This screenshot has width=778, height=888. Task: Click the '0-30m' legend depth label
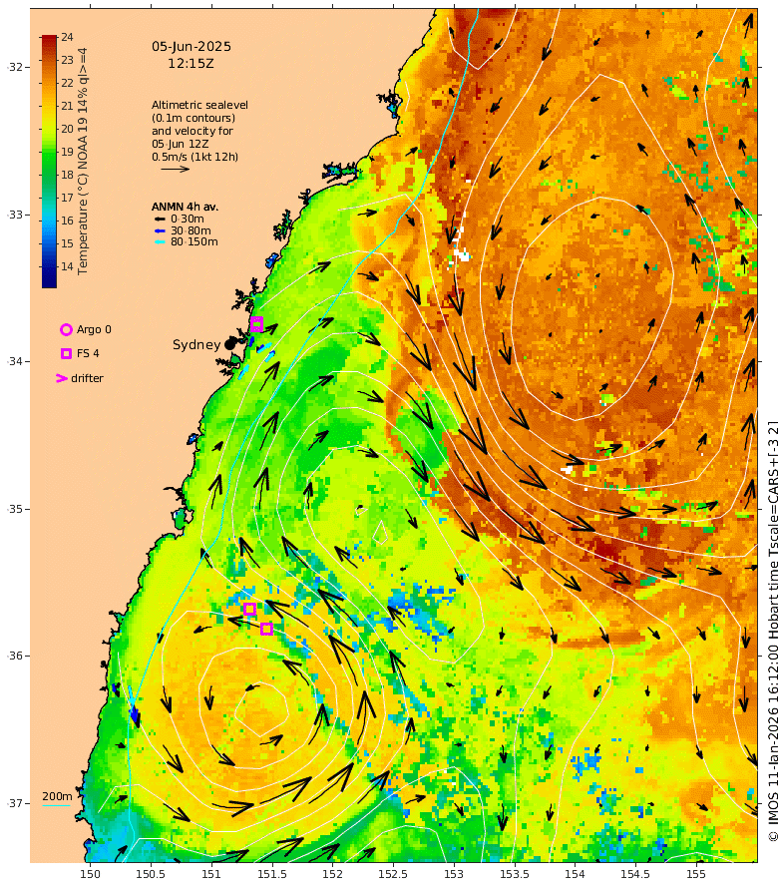[188, 219]
